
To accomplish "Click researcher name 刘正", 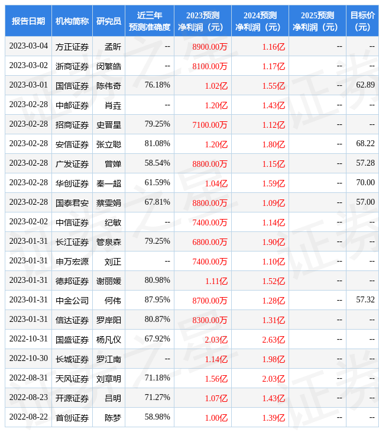I will [x=113, y=262].
